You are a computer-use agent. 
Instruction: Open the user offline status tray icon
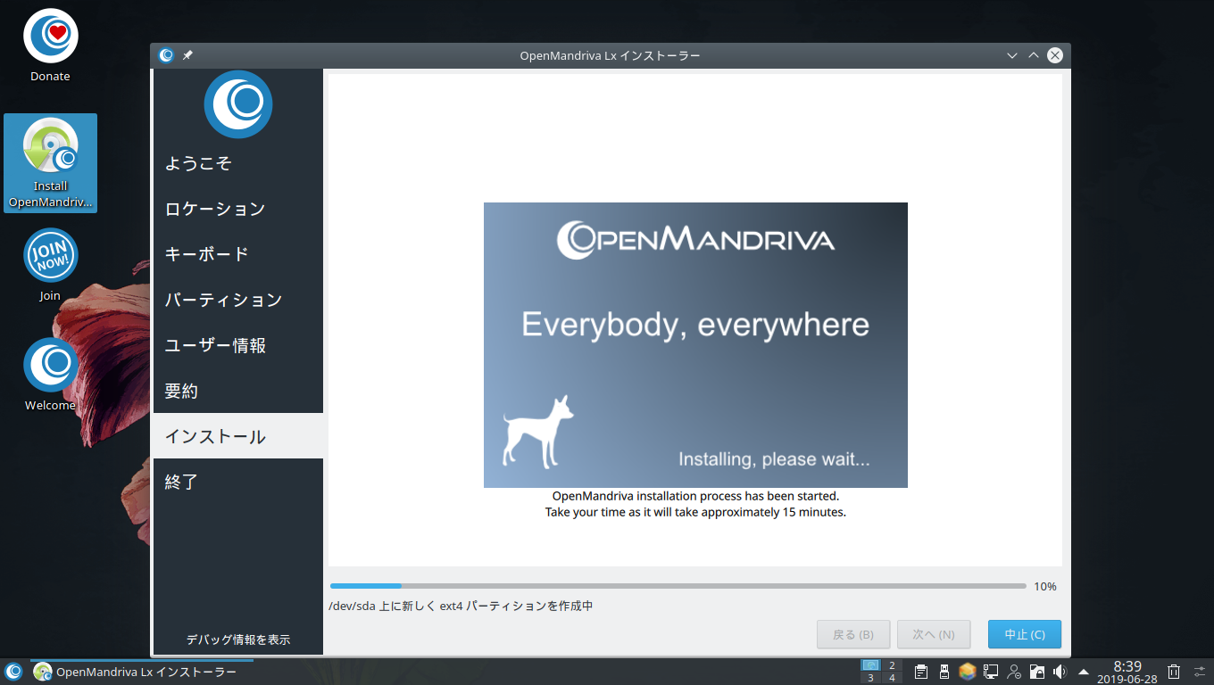(x=1014, y=672)
